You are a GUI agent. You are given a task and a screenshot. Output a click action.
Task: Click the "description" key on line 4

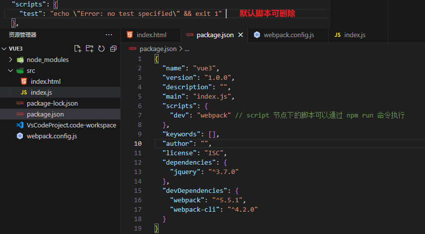pyautogui.click(x=187, y=87)
